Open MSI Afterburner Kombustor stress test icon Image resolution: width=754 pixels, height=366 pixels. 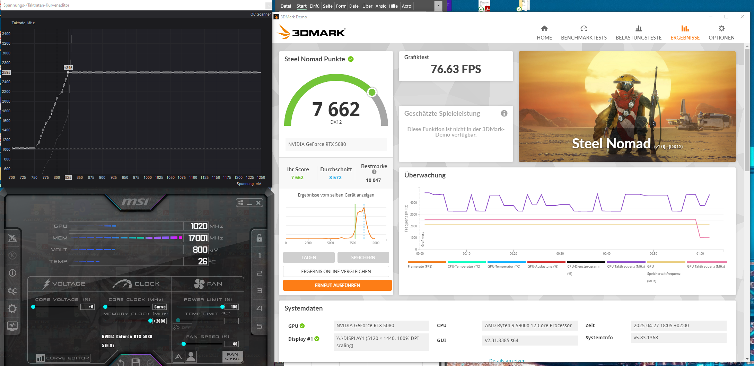coord(12,255)
